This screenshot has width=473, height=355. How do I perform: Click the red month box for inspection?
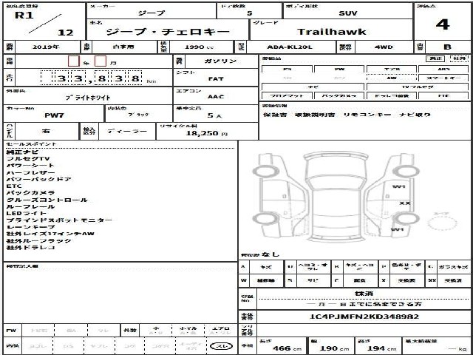(101, 61)
